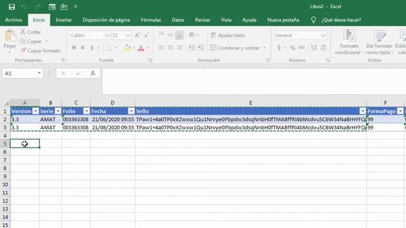Click the top align icon
Viewport: 406px width, 228px height.
pos(161,34)
